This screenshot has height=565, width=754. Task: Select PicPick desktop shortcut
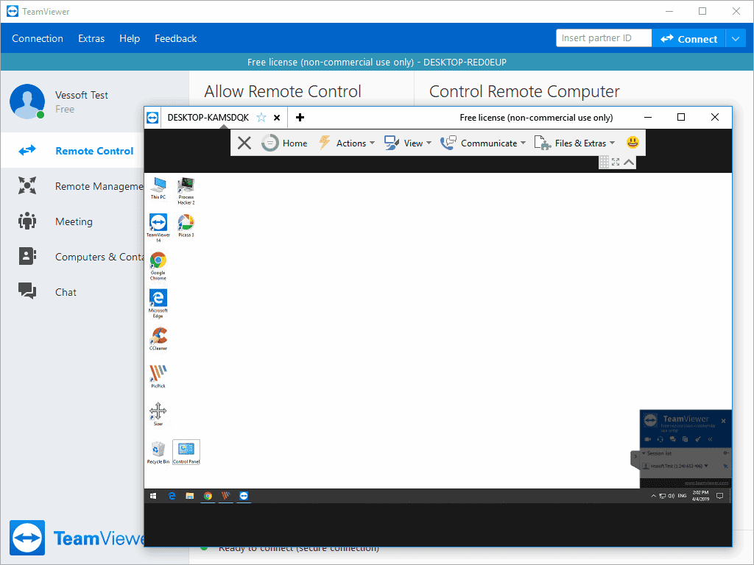point(158,376)
